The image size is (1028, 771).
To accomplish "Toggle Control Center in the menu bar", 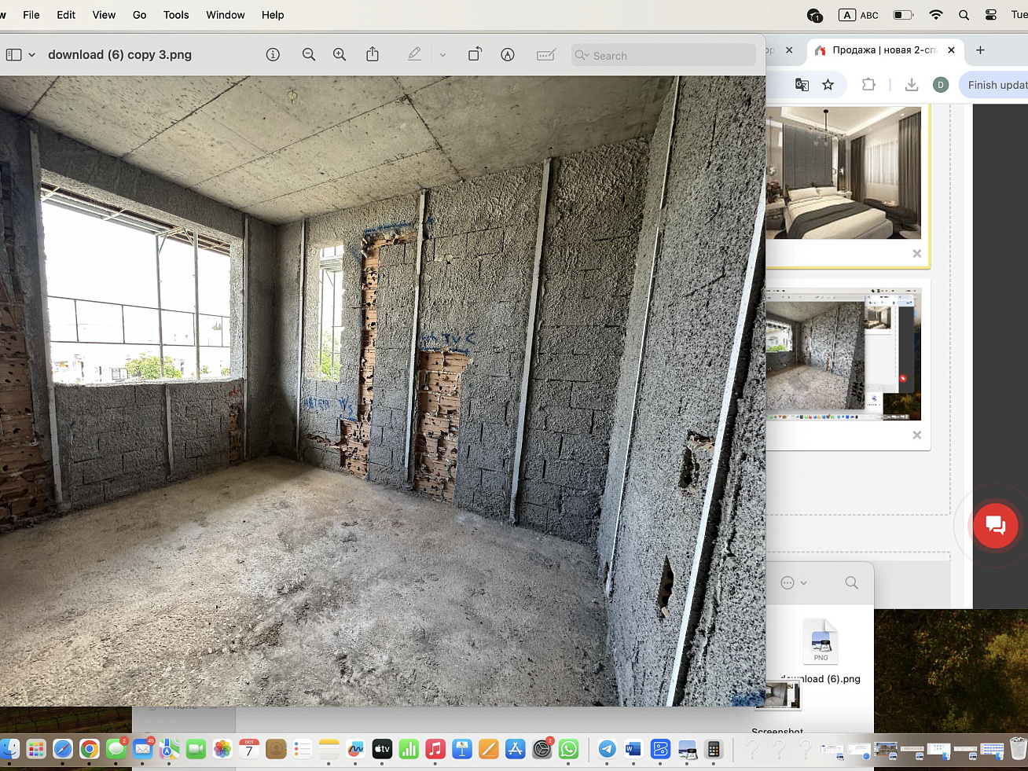I will pos(991,15).
